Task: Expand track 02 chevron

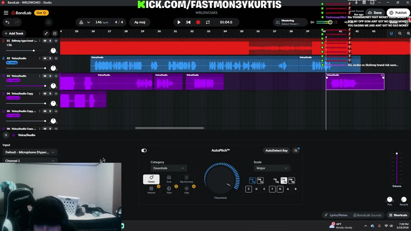Action: pyautogui.click(x=56, y=58)
